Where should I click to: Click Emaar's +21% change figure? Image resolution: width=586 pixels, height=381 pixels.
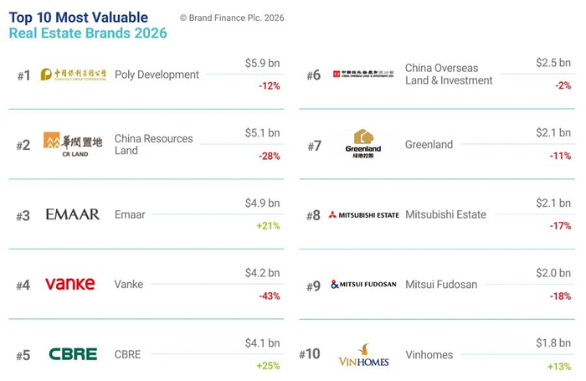click(268, 226)
